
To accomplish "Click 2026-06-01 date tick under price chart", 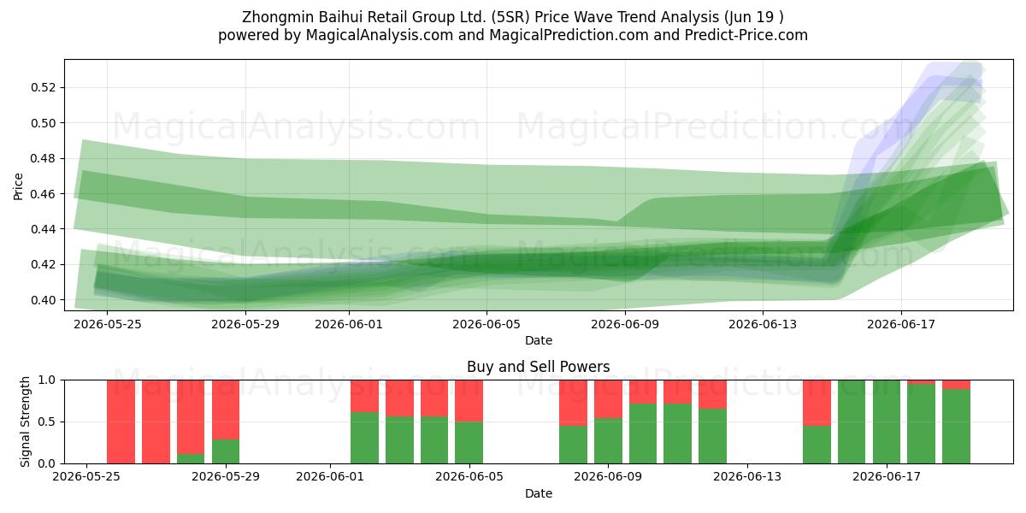I will (x=349, y=324).
